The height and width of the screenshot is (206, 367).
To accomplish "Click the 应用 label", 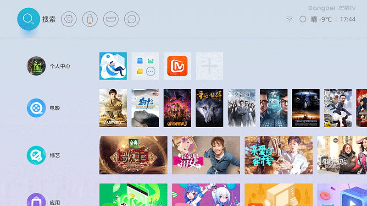I will pos(55,202).
